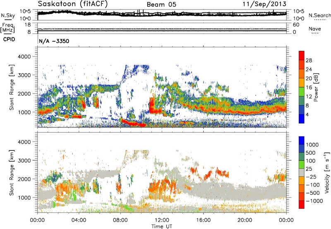Viewport: 331px width, 229px height.
Task: Click the gray segment of Velocity color bar
Action: pos(302,173)
